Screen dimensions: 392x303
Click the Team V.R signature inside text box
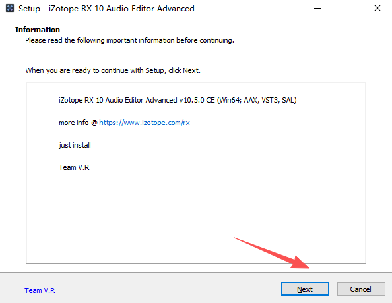click(74, 167)
